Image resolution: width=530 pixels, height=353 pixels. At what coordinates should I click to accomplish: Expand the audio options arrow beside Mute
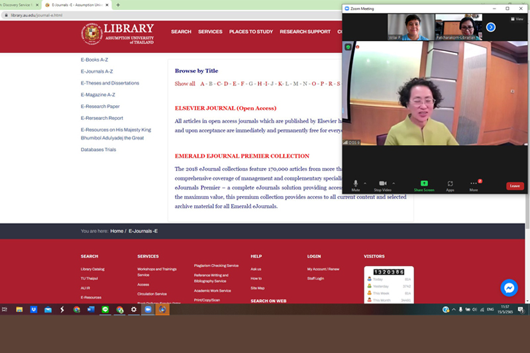[x=365, y=183]
